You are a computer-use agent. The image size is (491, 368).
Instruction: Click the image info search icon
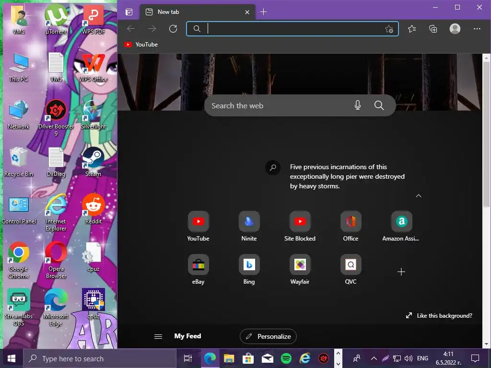click(x=273, y=167)
